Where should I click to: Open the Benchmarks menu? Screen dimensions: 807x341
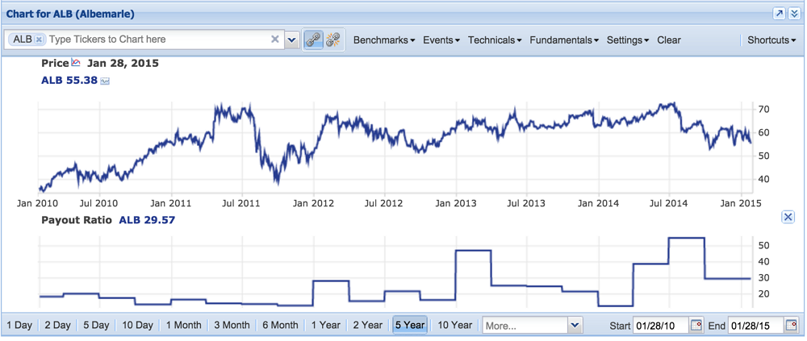[384, 40]
